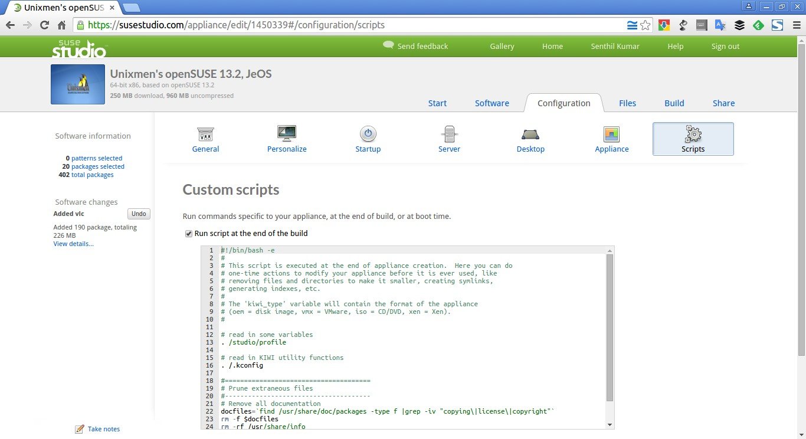Click the green Feedly extension icon
Screen dimensions: 806x439
pos(758,25)
